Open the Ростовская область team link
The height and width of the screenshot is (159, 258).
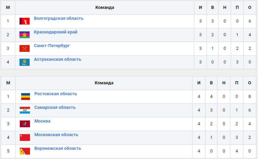55,94
